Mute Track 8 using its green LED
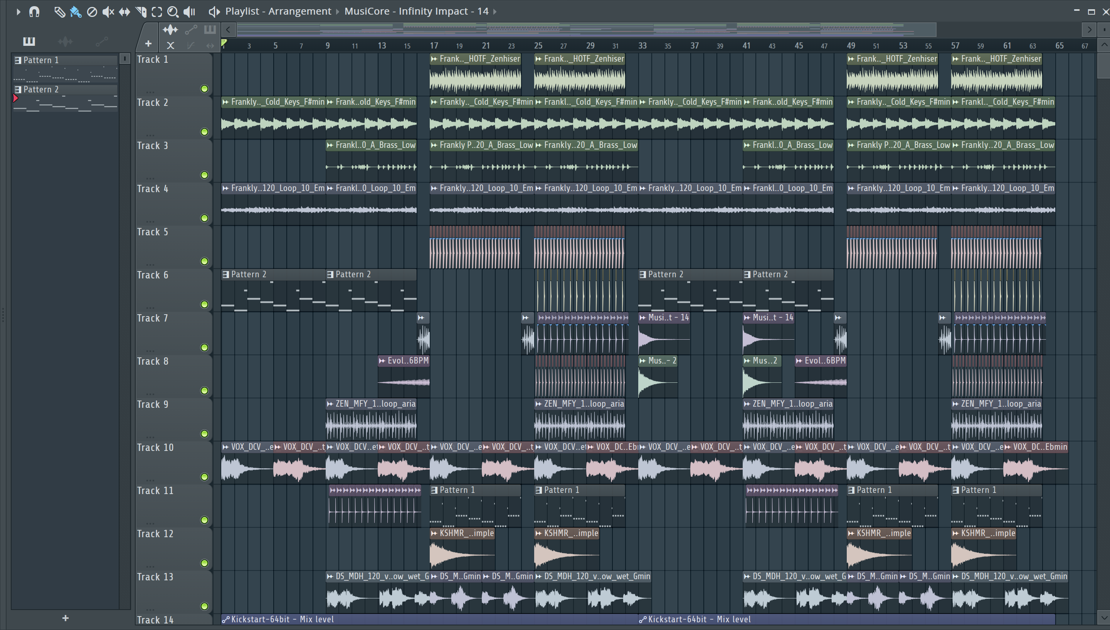Viewport: 1110px width, 630px height. click(204, 391)
